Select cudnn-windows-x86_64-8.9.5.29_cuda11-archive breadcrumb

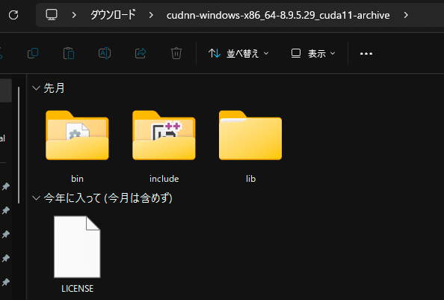click(x=278, y=15)
